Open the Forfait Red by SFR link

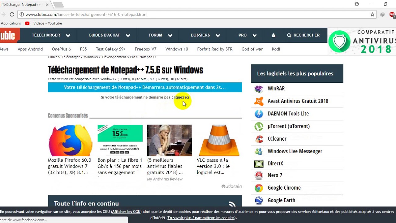pos(215,49)
